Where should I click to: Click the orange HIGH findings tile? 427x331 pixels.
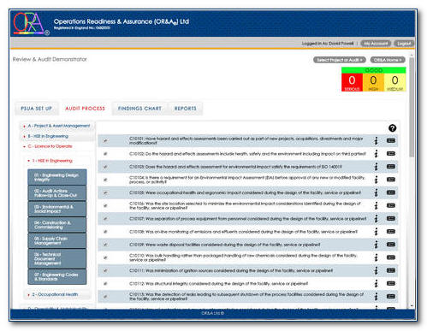373,82
